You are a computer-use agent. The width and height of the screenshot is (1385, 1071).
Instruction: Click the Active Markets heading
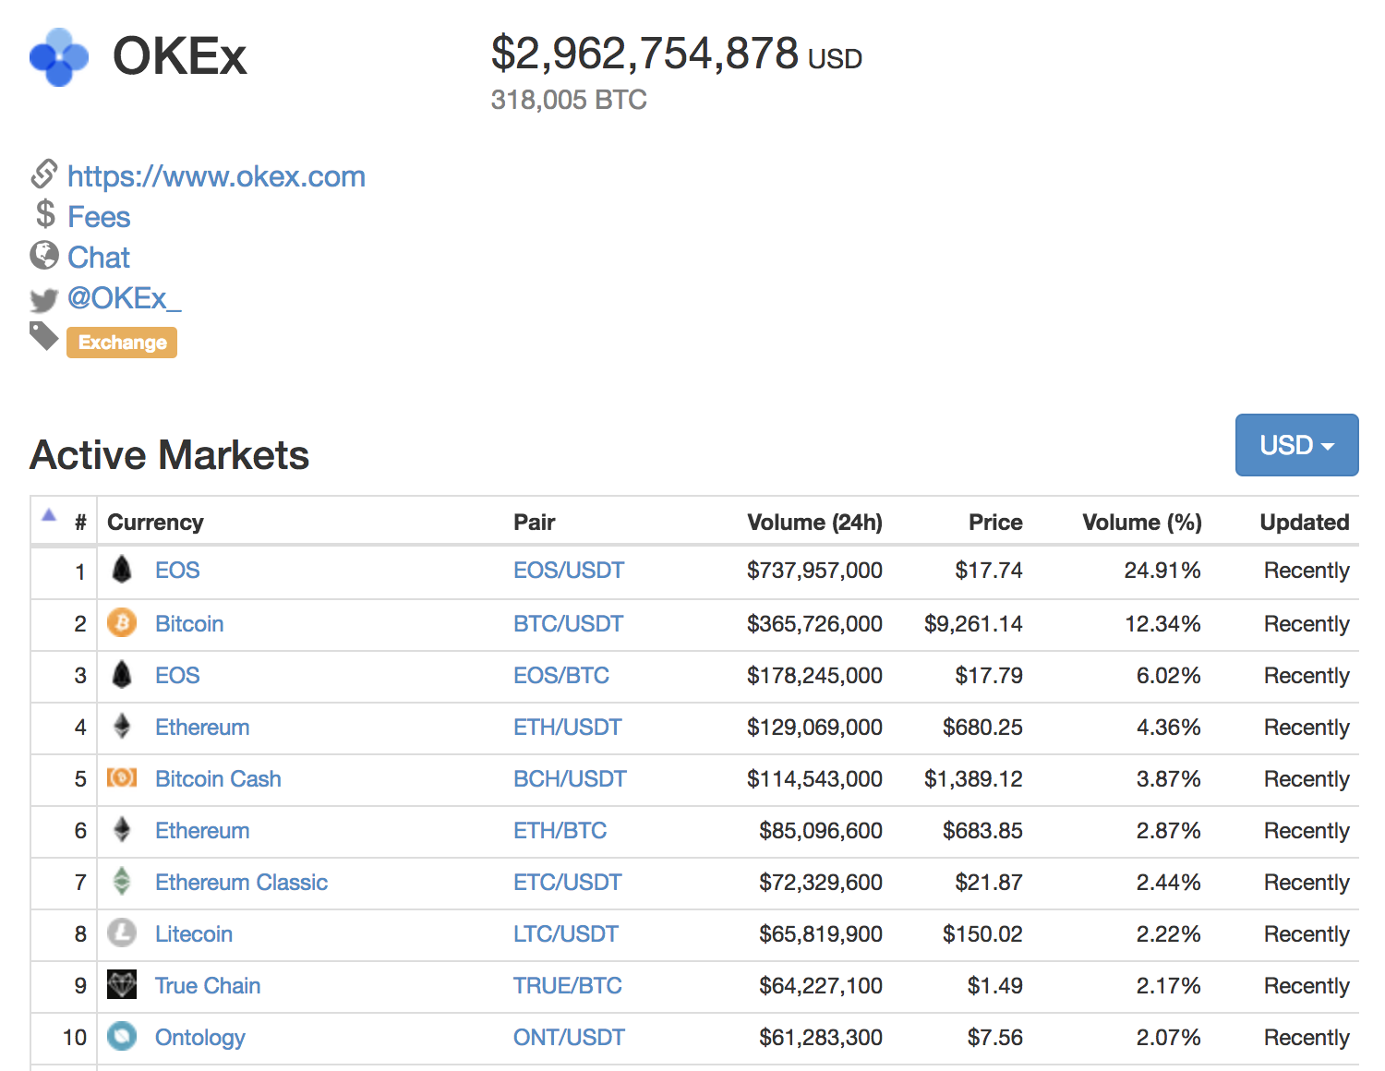coord(170,455)
